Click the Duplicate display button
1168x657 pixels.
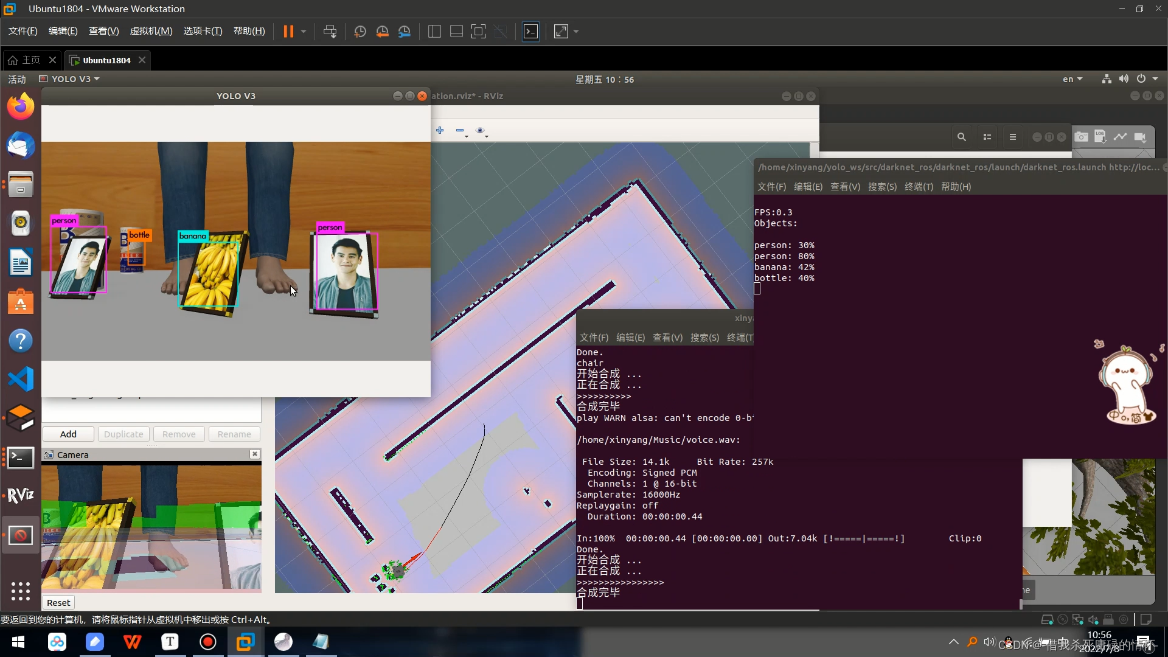click(x=123, y=434)
